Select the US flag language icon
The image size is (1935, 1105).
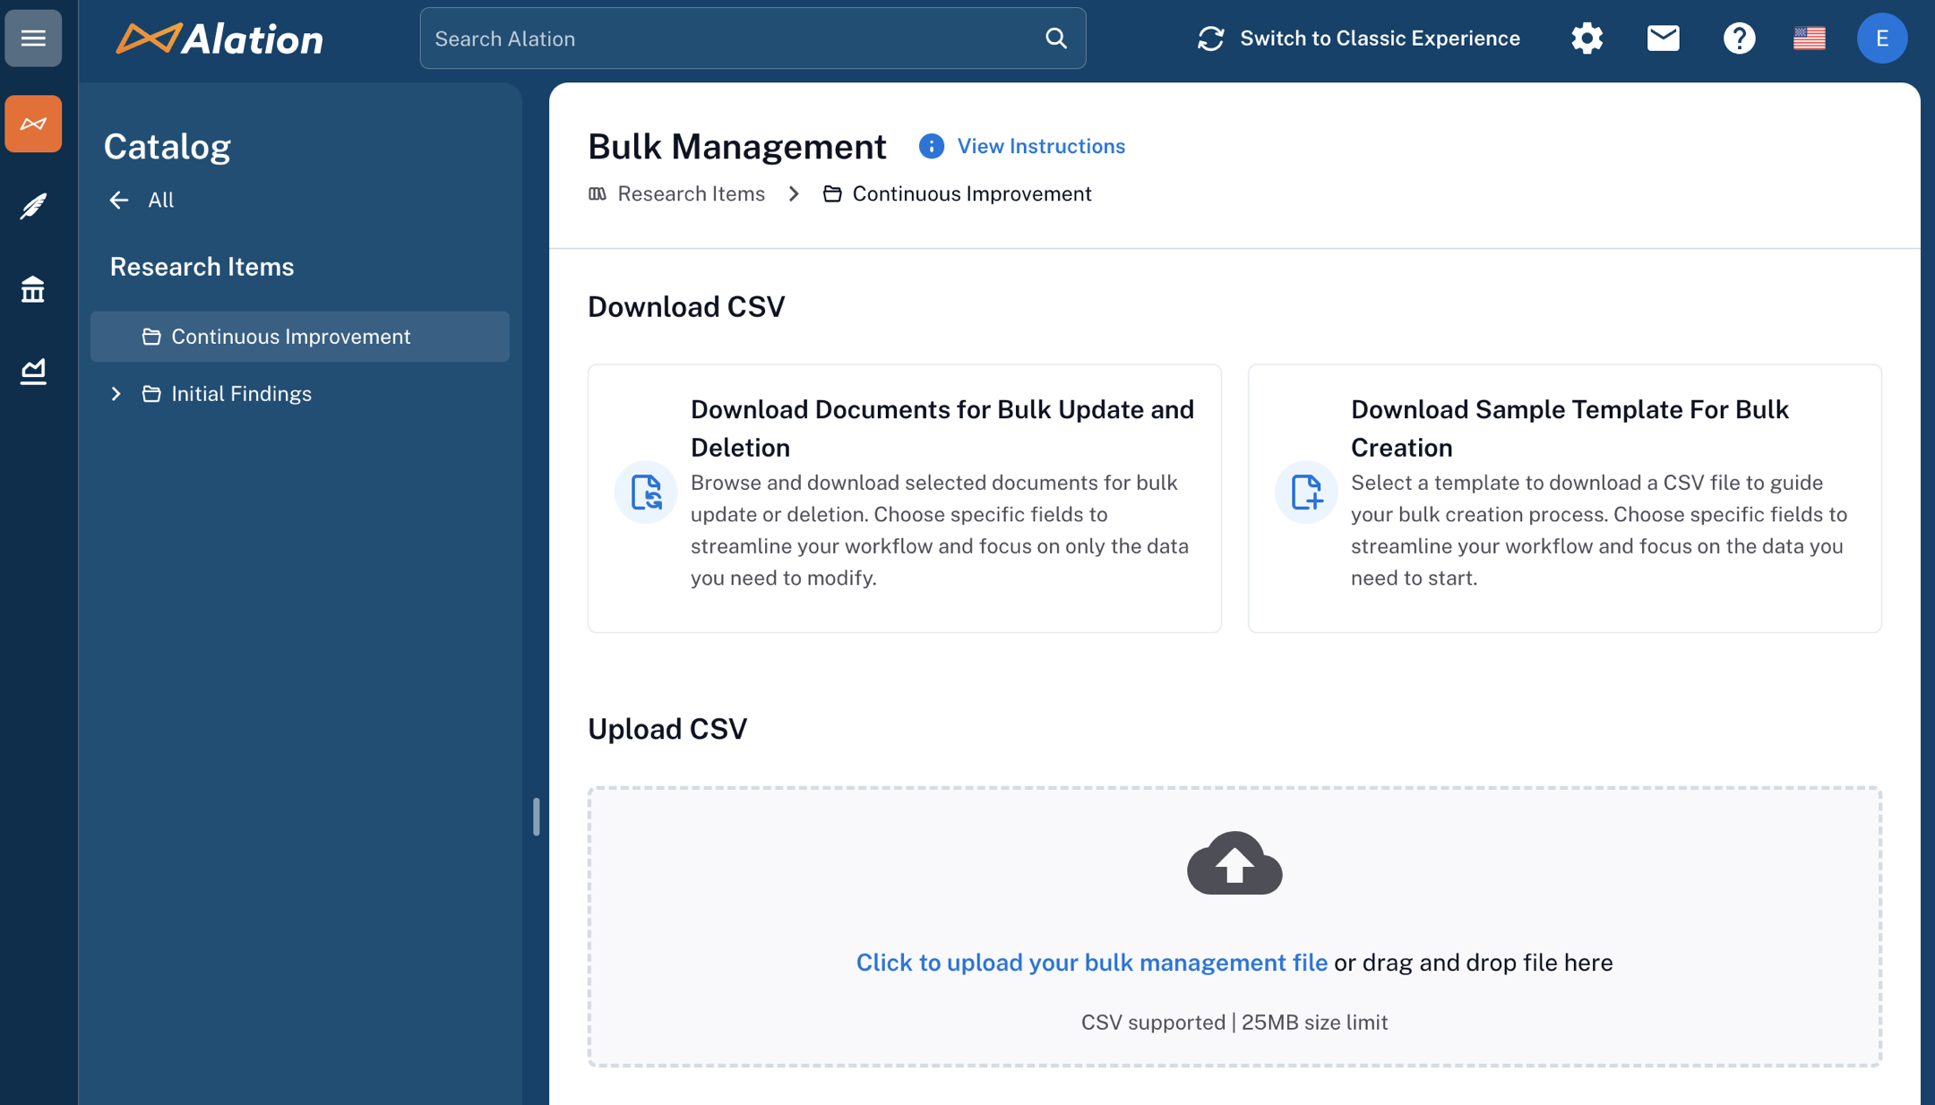pos(1809,39)
